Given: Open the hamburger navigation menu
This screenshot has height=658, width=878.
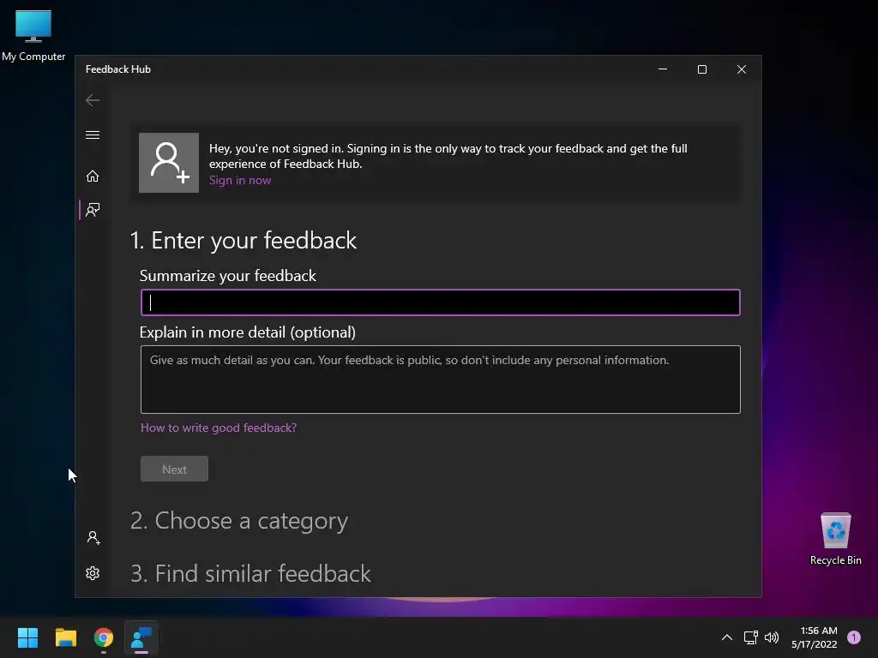Looking at the screenshot, I should (x=93, y=135).
